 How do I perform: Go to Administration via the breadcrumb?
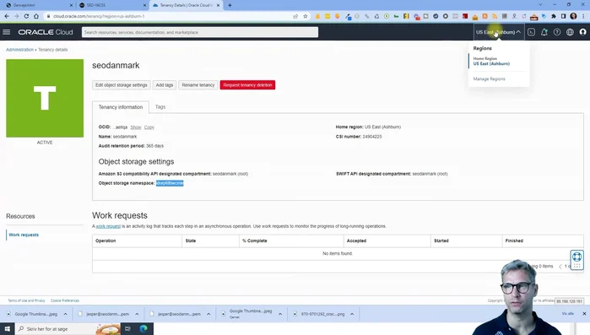point(19,50)
